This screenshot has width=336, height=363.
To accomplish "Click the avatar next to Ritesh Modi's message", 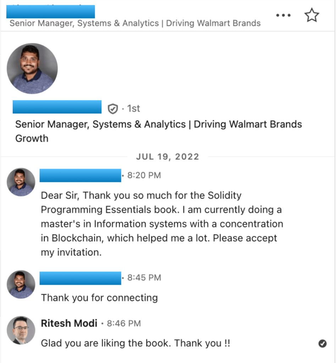I will pos(21,330).
